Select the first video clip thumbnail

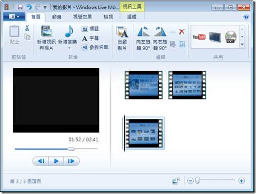144,85
